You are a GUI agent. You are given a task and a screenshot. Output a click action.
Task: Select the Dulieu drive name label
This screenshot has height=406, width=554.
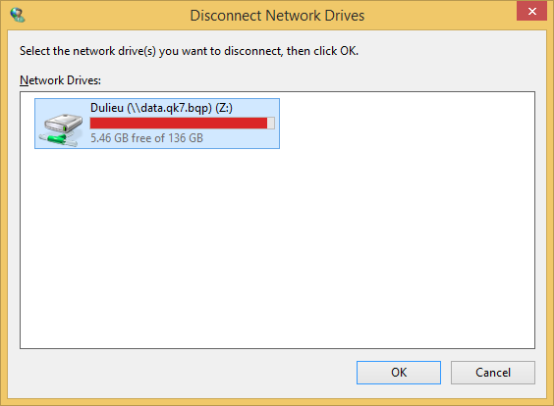pos(107,108)
